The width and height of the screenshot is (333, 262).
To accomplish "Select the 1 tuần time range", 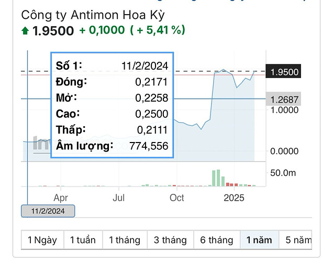I will pyautogui.click(x=83, y=240).
